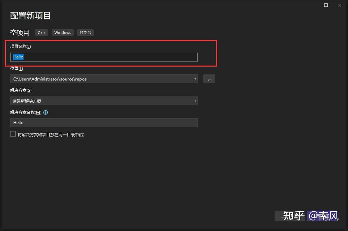
Task: Click the C:\Users\Administrator\source\repos path field
Action: tap(102, 79)
